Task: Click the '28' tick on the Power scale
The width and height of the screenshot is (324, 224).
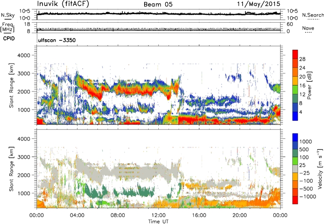Action: click(x=302, y=59)
